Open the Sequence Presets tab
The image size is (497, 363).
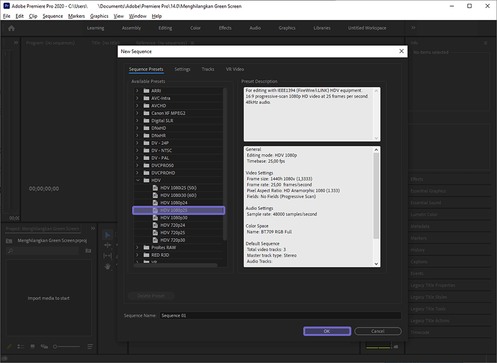(146, 69)
